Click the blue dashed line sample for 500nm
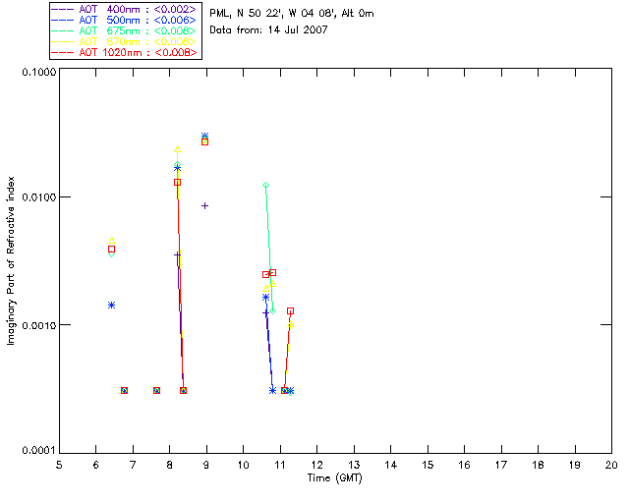Screen dimensions: 629x503 point(63,20)
